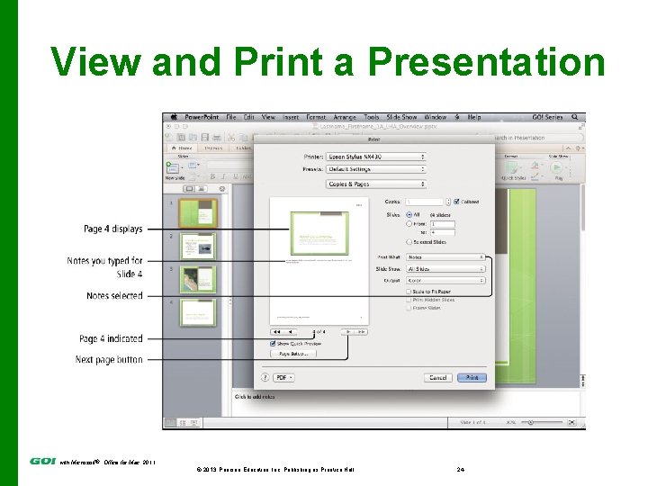Click the Spotlight search magnifier icon

click(x=574, y=117)
